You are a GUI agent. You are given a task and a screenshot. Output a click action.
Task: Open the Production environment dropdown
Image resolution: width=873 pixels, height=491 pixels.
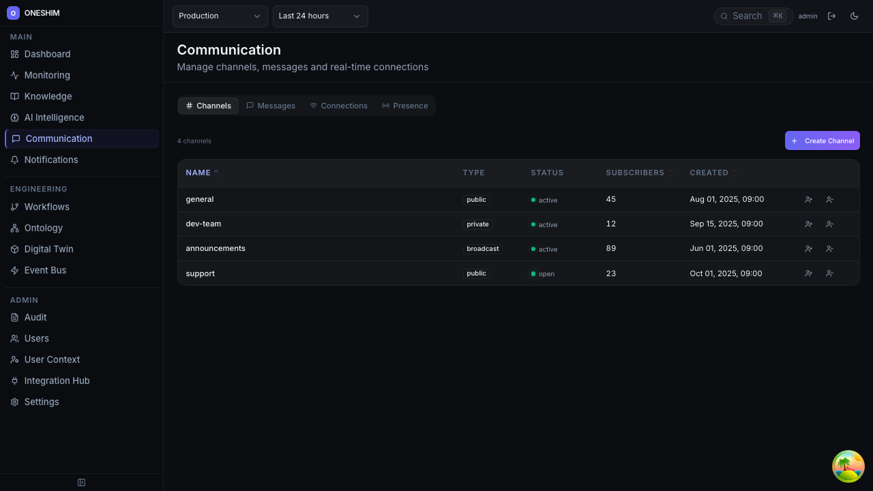220,16
